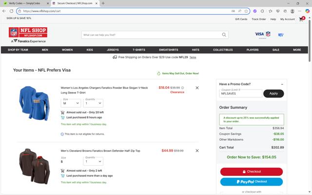Open browser settings and more menu

click(300, 11)
